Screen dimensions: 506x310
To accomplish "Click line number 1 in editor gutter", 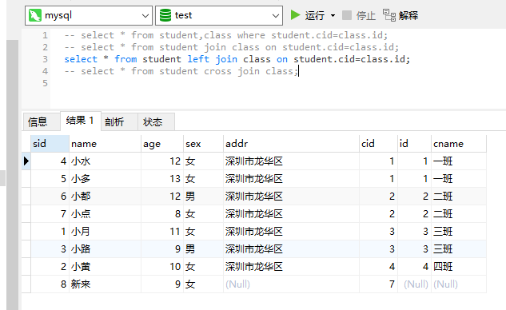I will (x=45, y=35).
